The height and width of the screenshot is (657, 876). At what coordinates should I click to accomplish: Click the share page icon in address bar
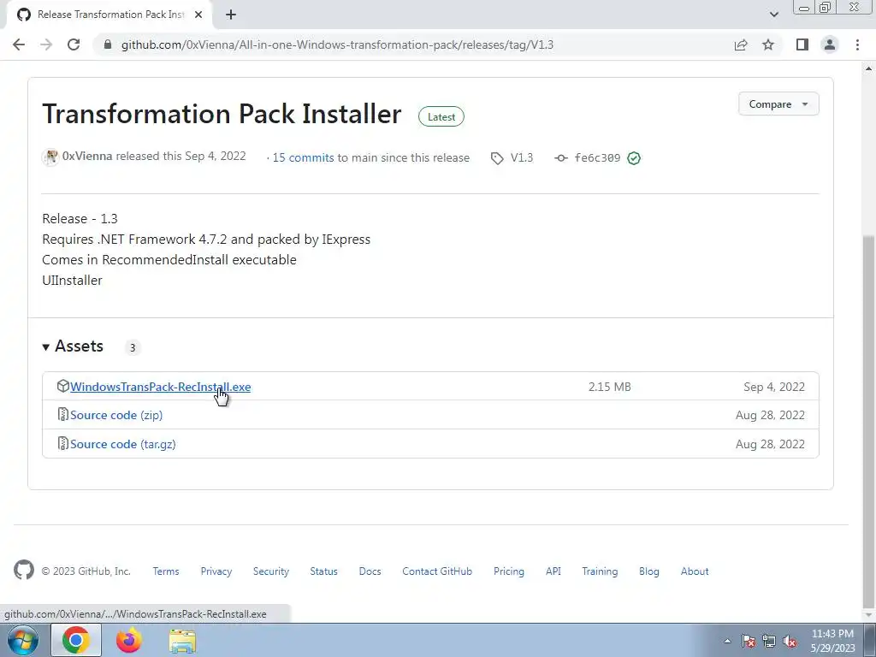point(741,44)
